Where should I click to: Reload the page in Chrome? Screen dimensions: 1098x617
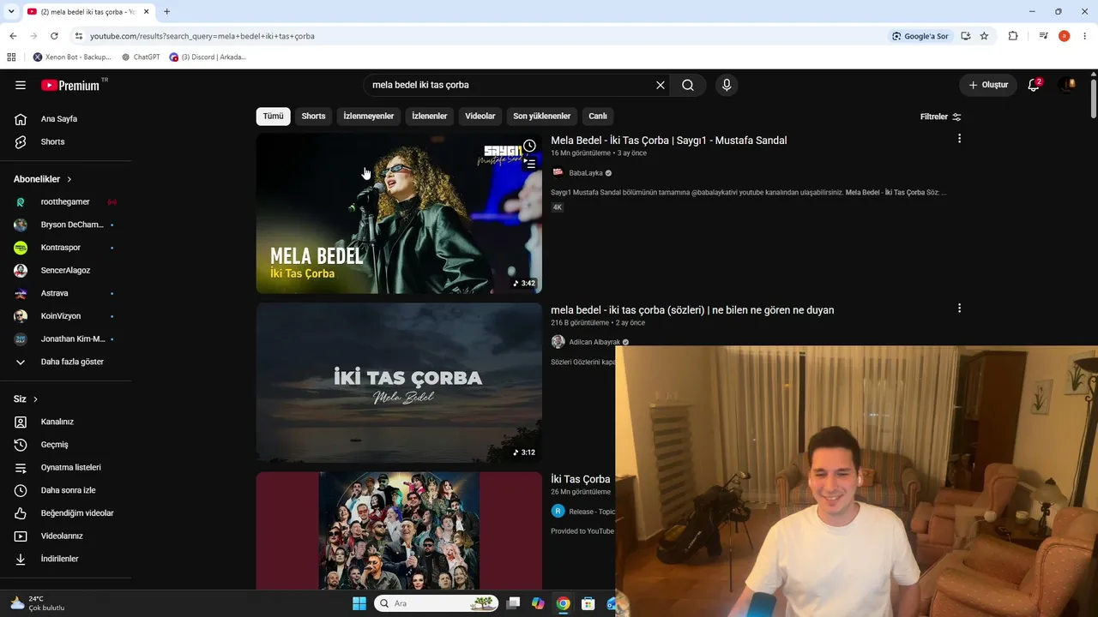54,36
